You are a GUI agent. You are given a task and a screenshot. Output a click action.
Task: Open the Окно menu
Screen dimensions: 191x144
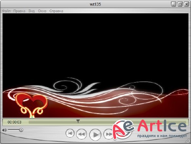(42, 11)
